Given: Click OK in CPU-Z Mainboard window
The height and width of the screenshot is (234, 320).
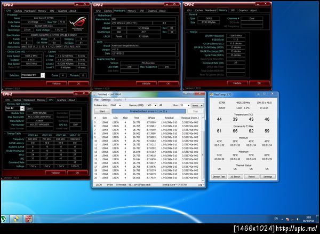Looking at the screenshot, I should click(168, 83).
